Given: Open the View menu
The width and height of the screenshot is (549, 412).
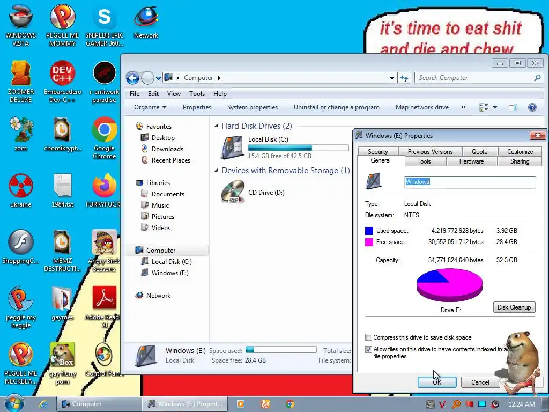Looking at the screenshot, I should click(174, 94).
